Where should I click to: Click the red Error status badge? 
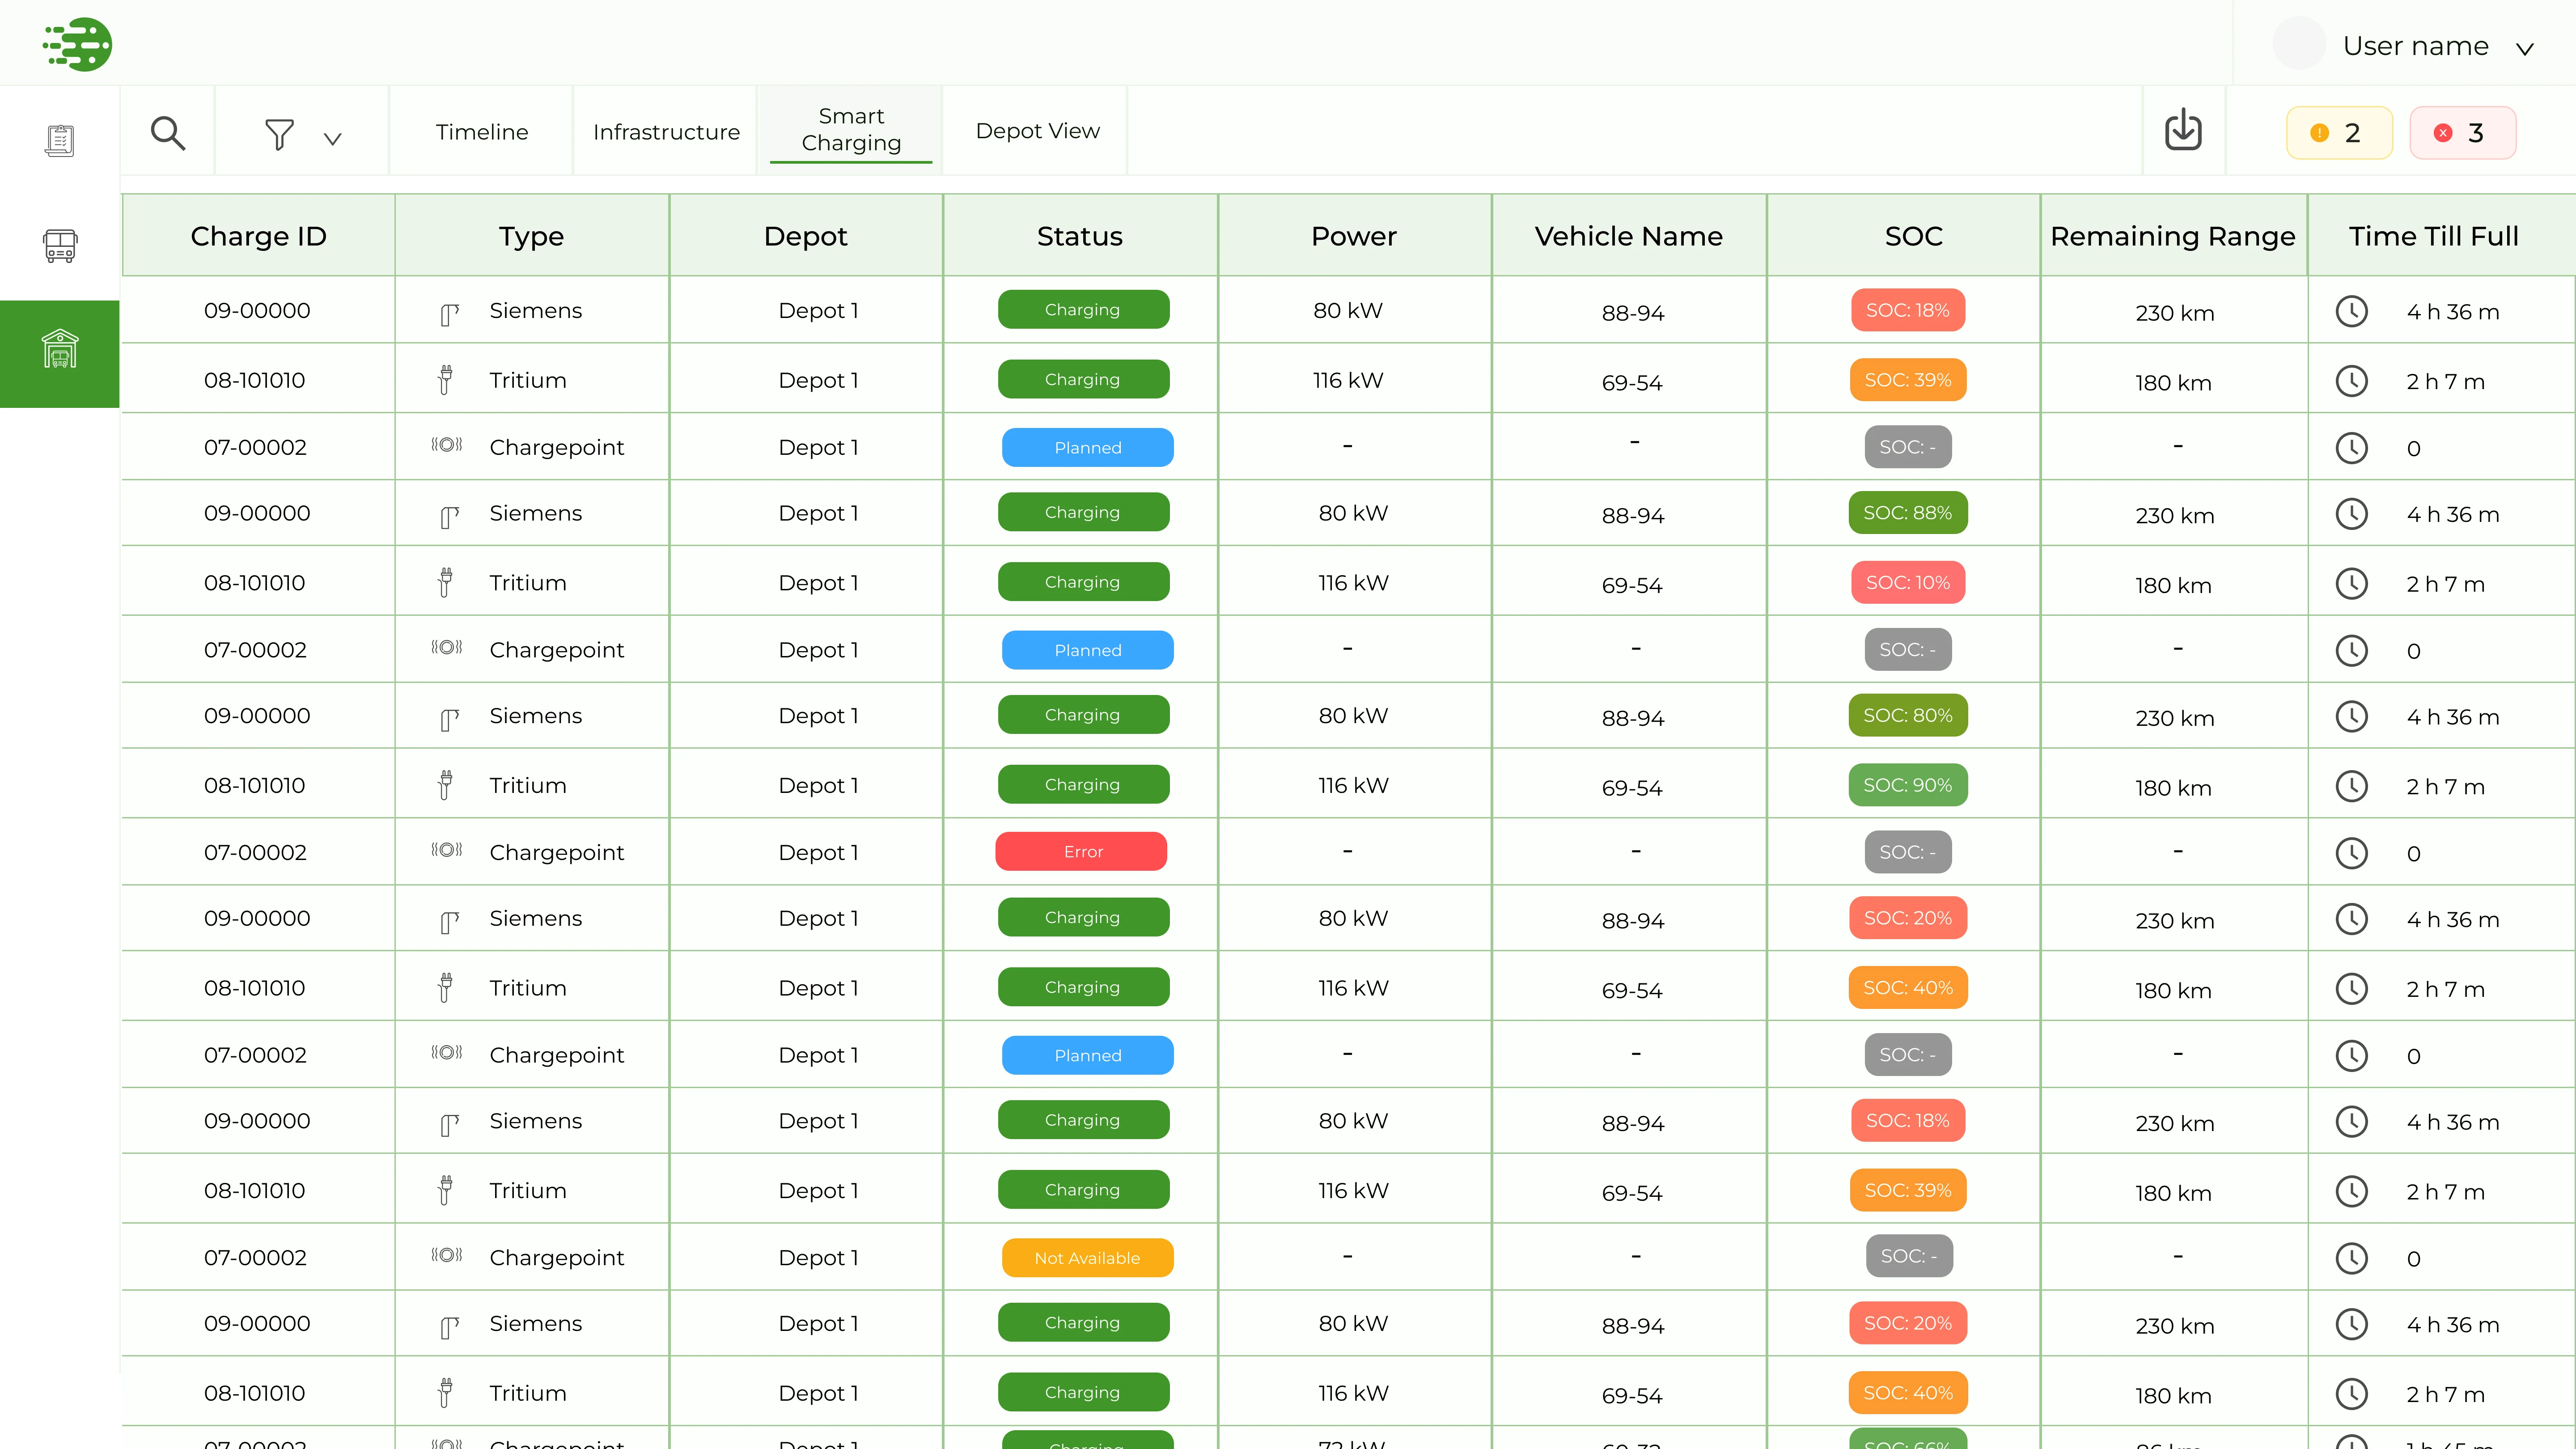click(x=1082, y=852)
